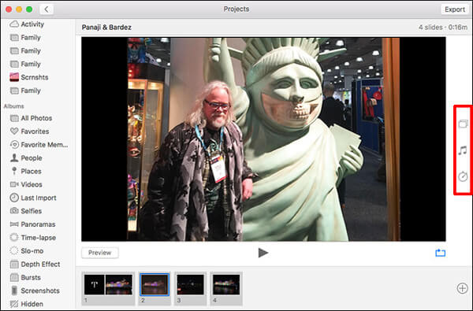The image size is (473, 311).
Task: Open the slideshow themes picker icon
Action: [463, 124]
